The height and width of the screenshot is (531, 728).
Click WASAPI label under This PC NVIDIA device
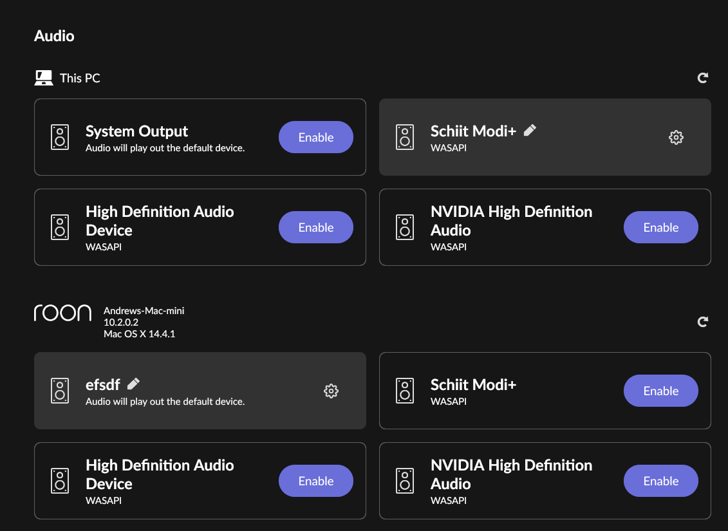(449, 247)
